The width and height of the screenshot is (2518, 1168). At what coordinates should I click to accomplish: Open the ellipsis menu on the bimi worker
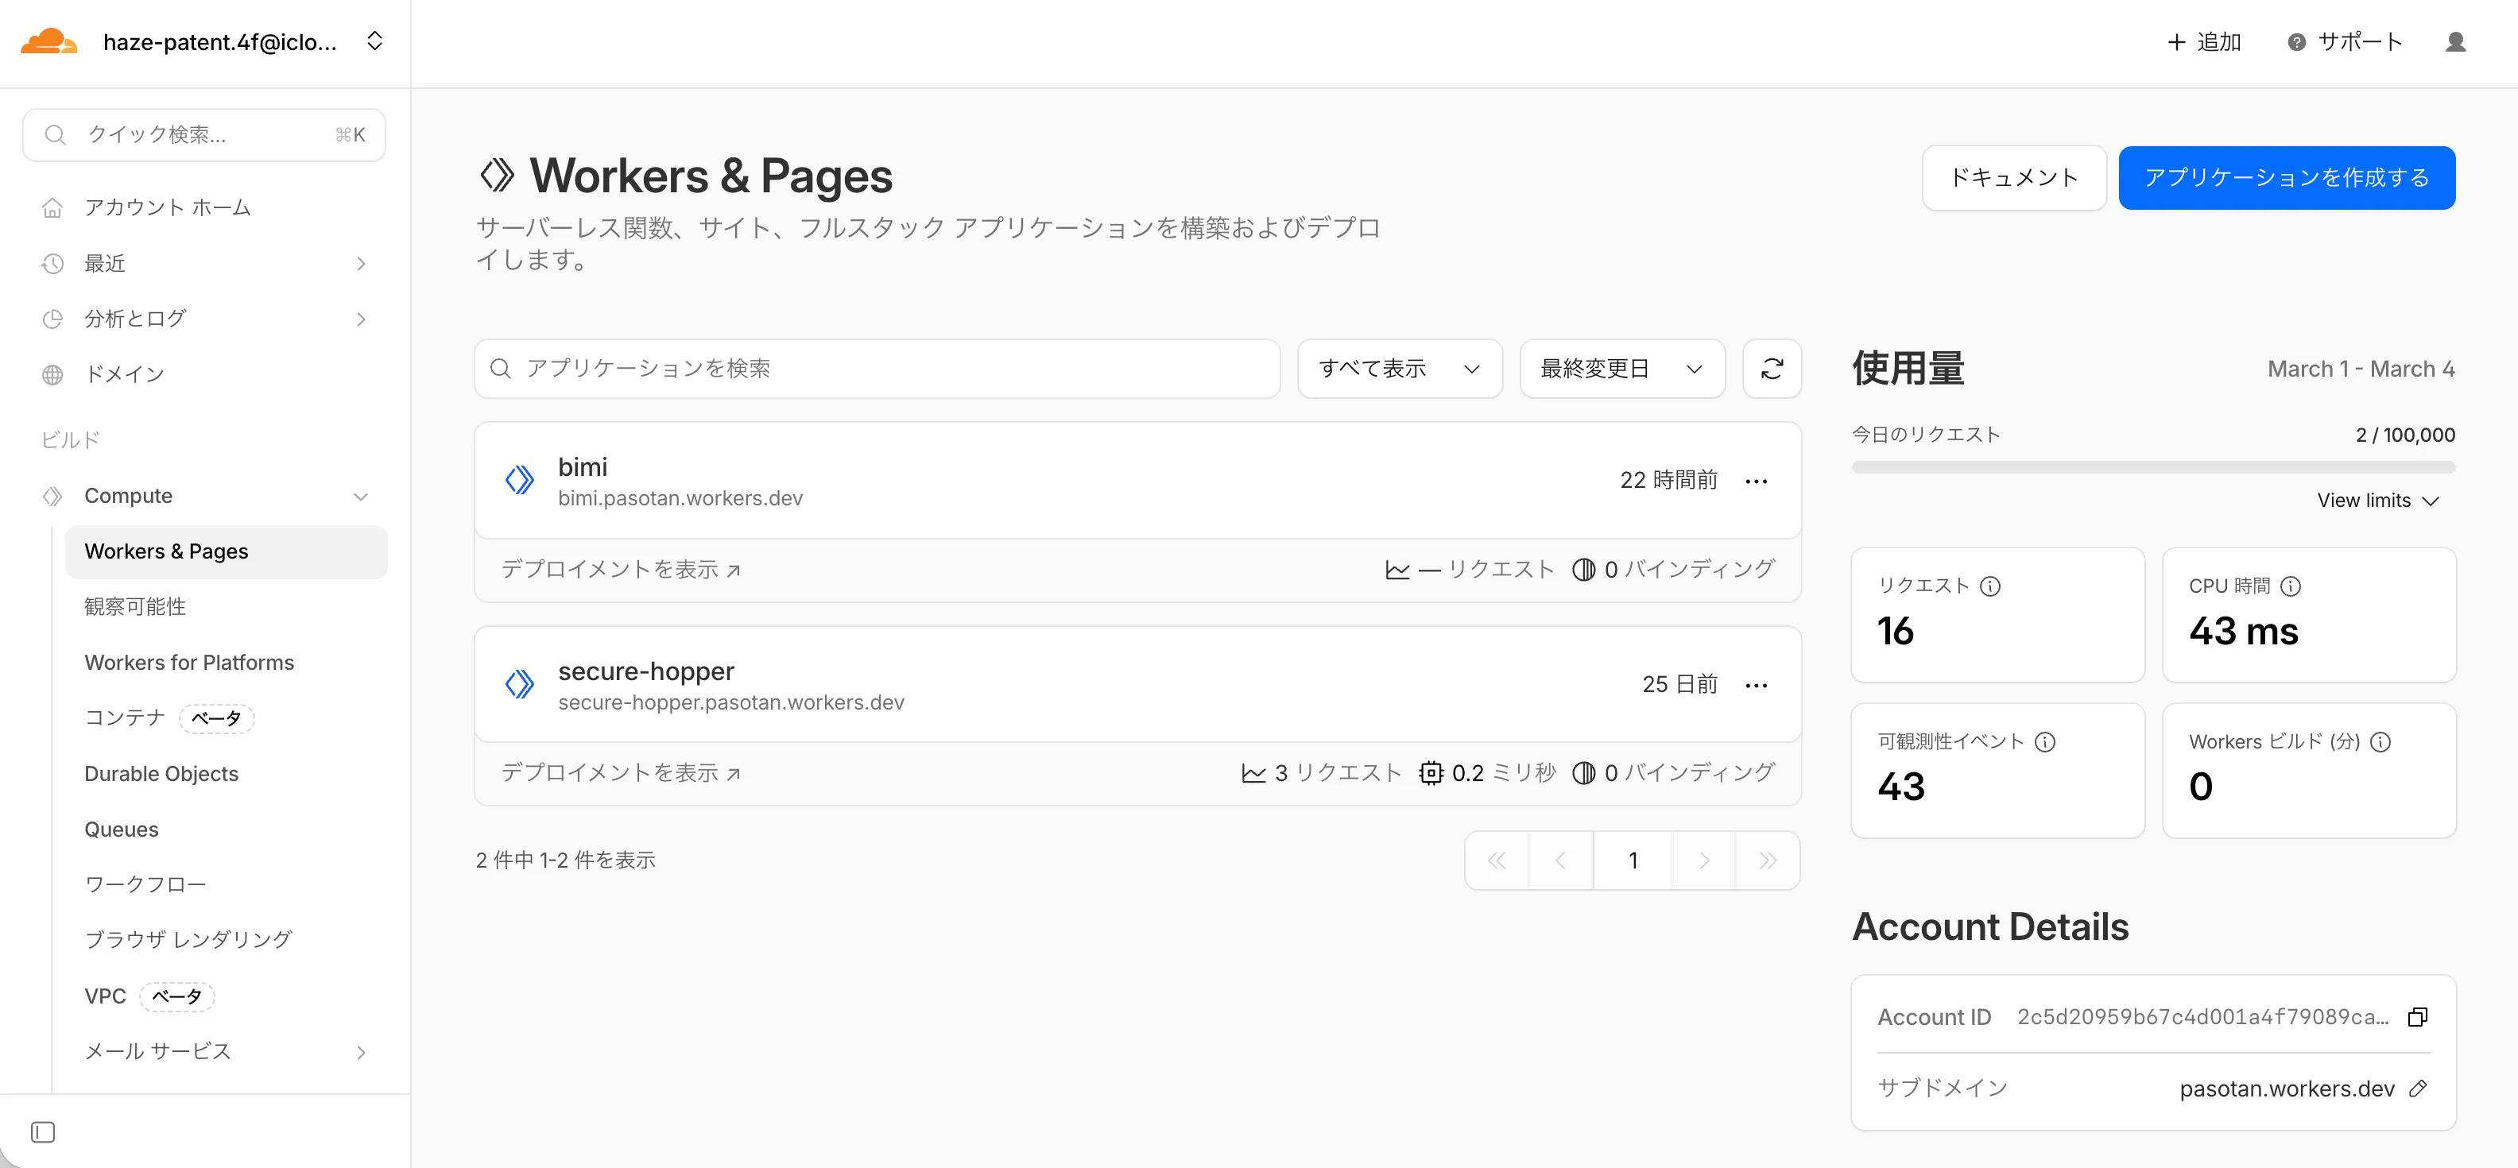tap(1756, 480)
